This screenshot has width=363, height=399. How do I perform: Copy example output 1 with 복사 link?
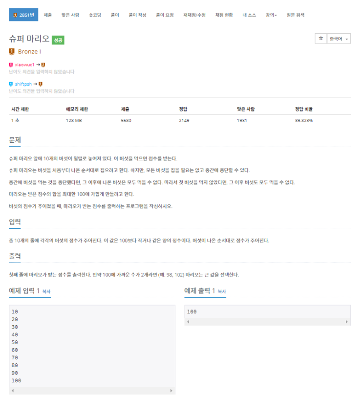coord(222,291)
